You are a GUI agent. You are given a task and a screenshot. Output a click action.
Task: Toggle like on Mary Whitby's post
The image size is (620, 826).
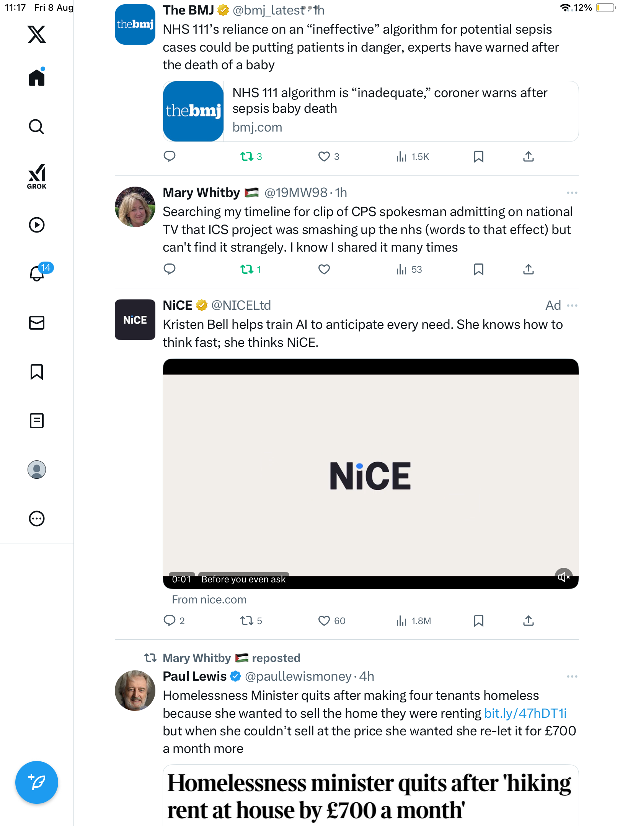tap(324, 269)
